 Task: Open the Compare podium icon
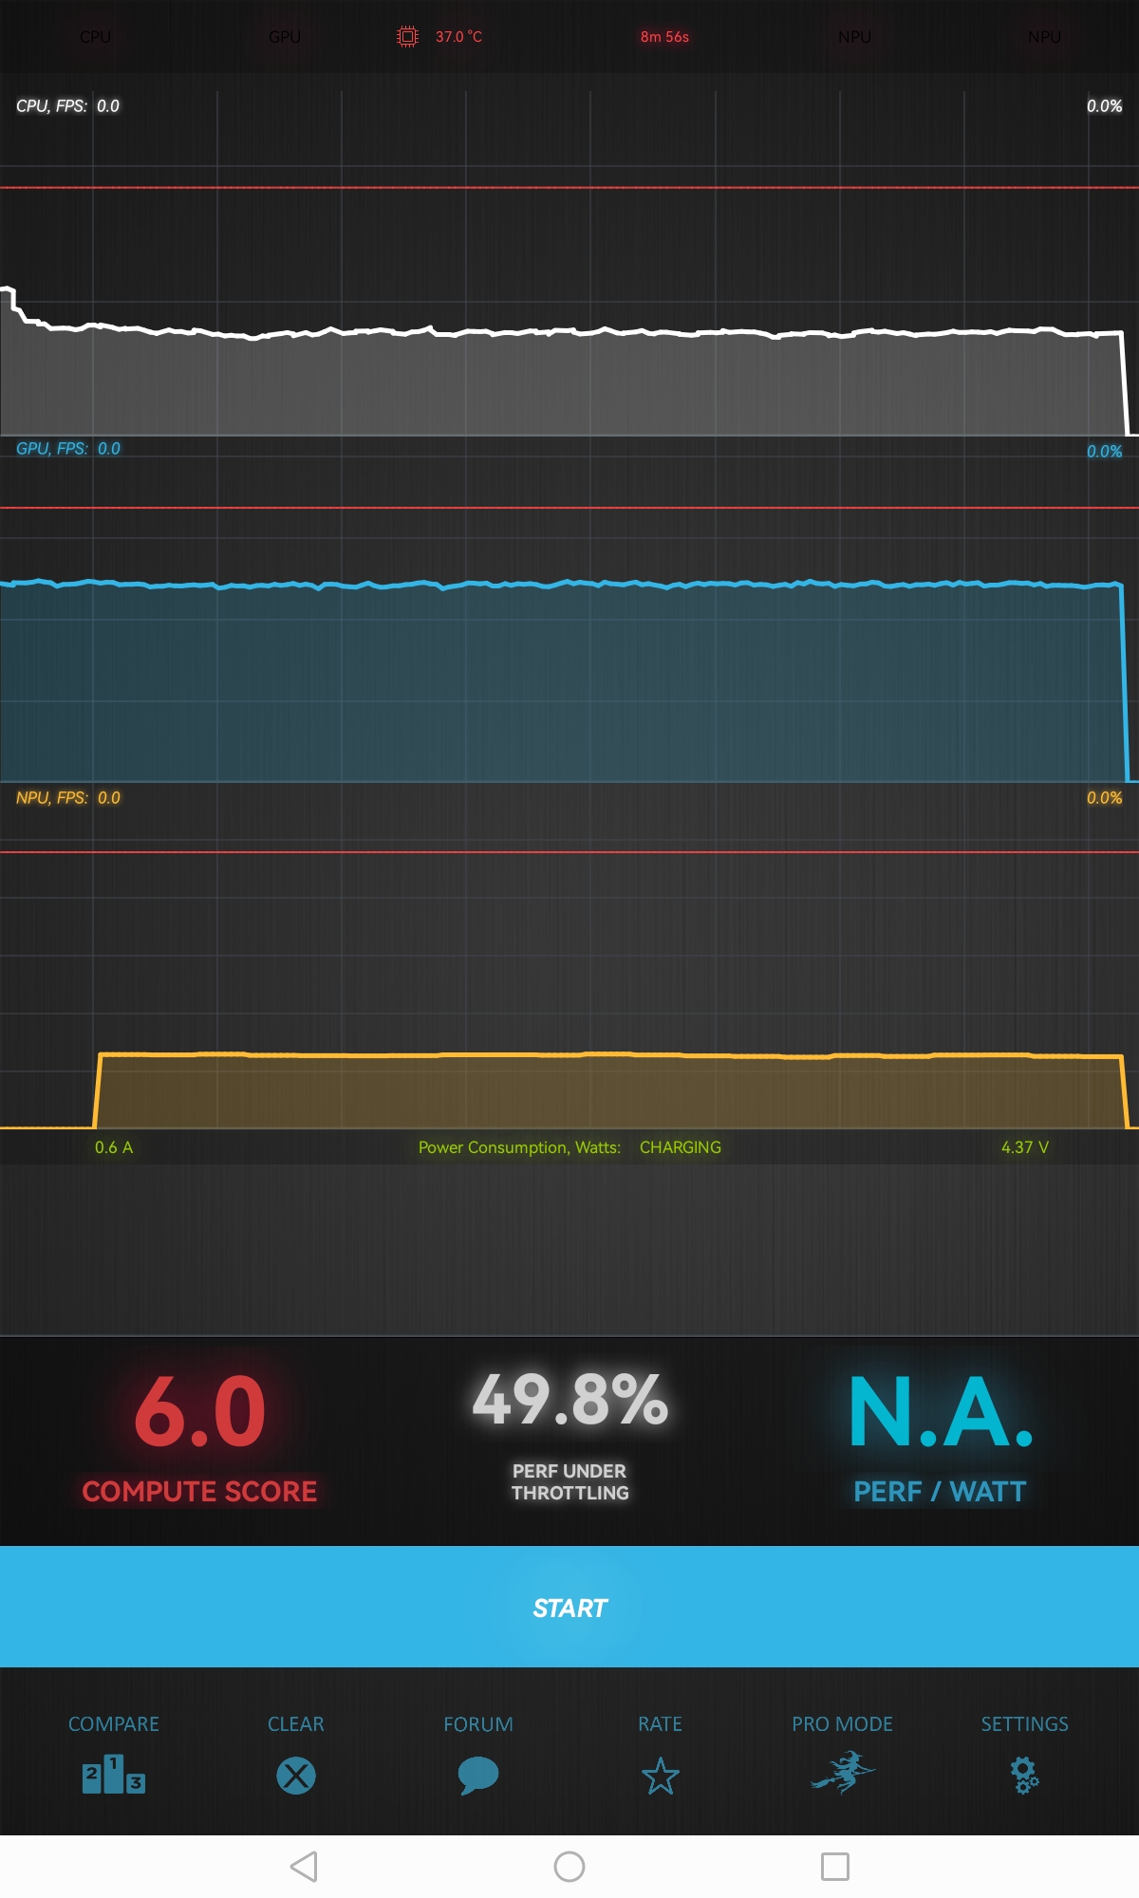[114, 1775]
